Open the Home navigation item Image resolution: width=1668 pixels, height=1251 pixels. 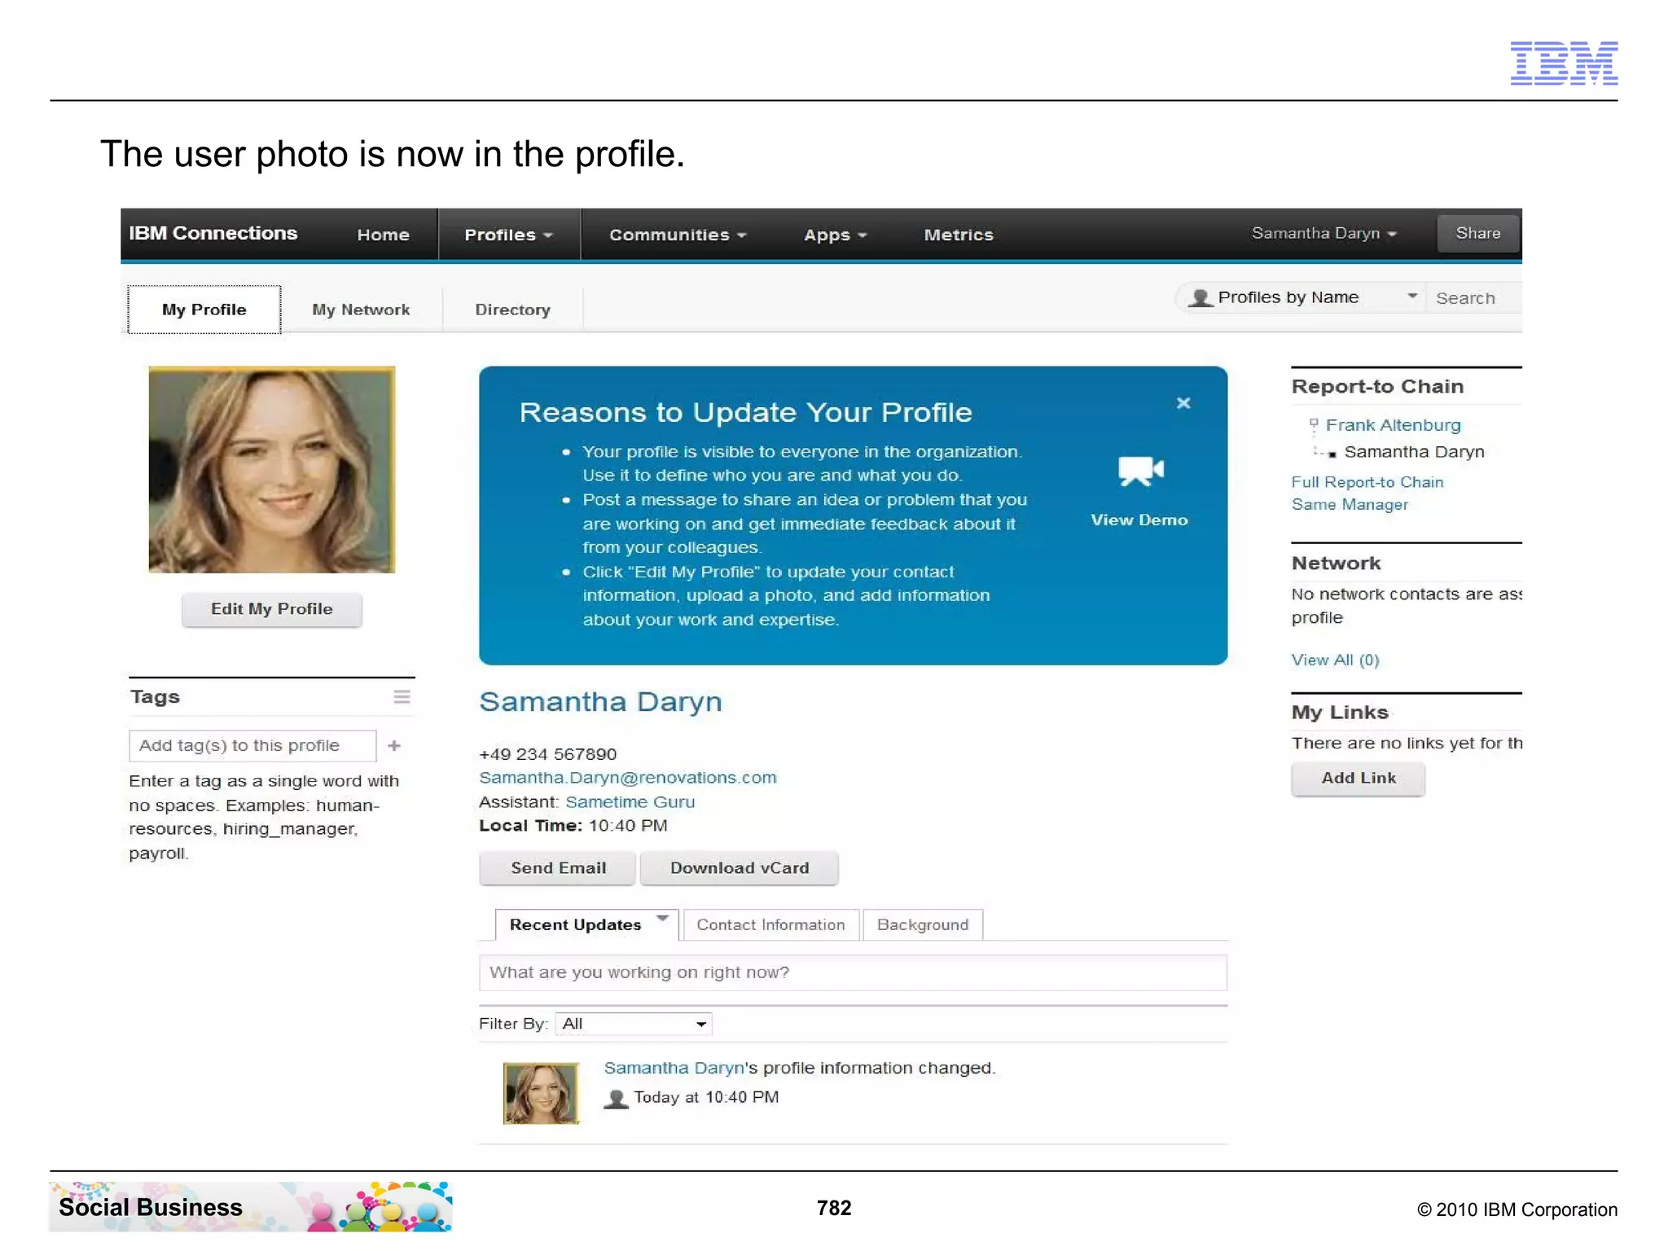point(383,235)
